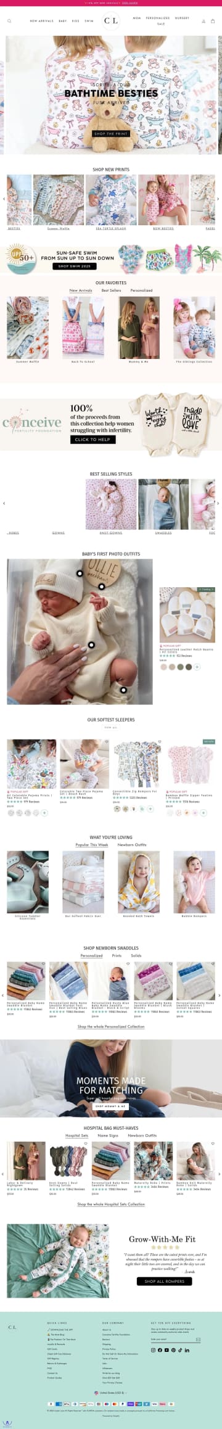Click the Shop The Print button
222x1429 pixels.
(x=111, y=133)
